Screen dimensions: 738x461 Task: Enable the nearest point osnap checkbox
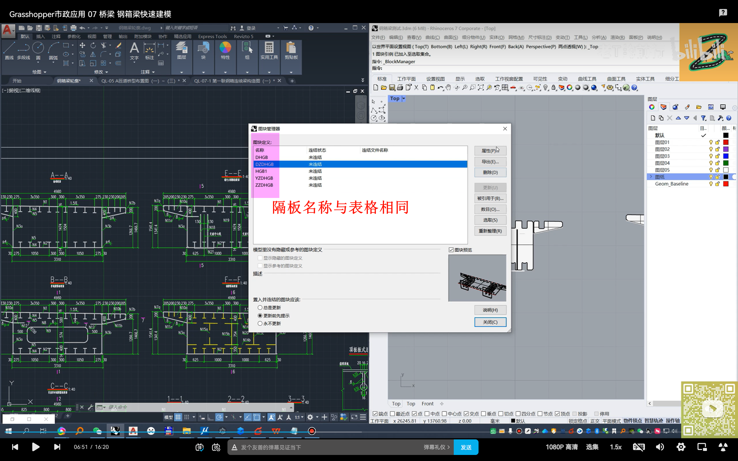pos(392,414)
